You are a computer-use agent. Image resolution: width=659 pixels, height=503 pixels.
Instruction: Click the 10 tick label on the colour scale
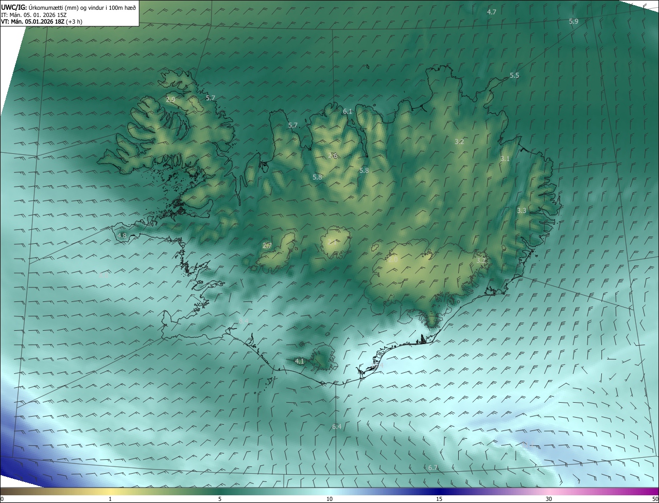tap(329, 499)
